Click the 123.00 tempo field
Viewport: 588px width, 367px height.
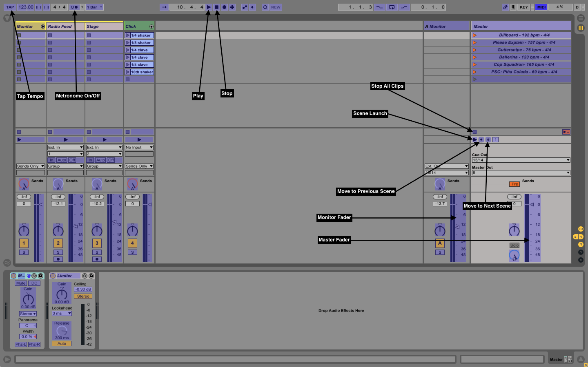coord(26,7)
